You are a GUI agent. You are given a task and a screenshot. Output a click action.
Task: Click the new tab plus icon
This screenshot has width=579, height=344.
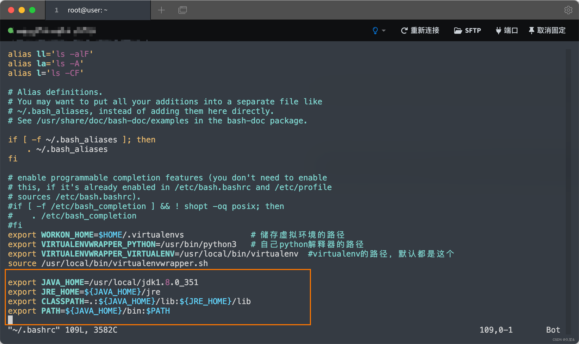pos(161,10)
